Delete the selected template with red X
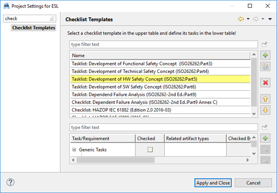 coord(265,83)
